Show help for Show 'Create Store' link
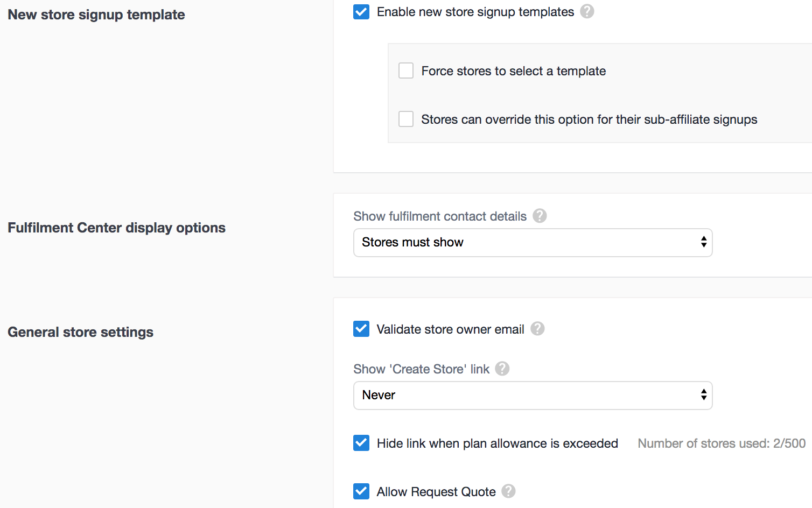This screenshot has width=812, height=508. point(502,369)
